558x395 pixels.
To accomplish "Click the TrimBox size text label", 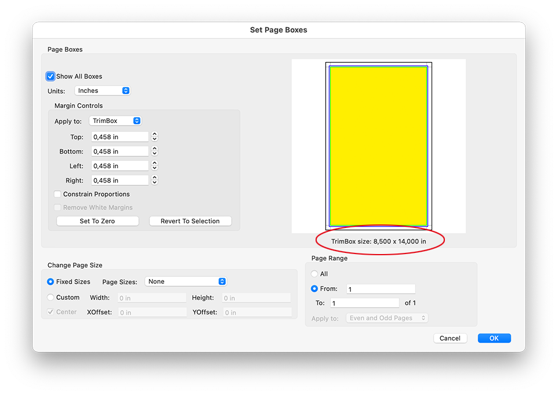I will (x=379, y=242).
